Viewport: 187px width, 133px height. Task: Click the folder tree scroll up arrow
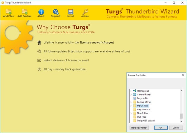coord(181,91)
